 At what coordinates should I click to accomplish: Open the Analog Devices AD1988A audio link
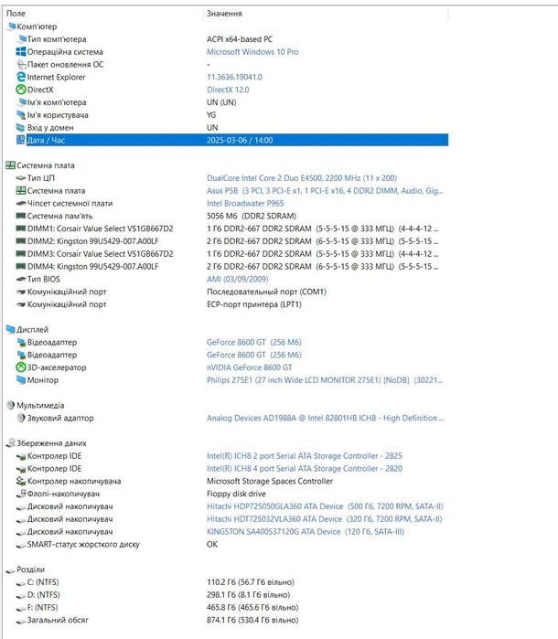(325, 418)
